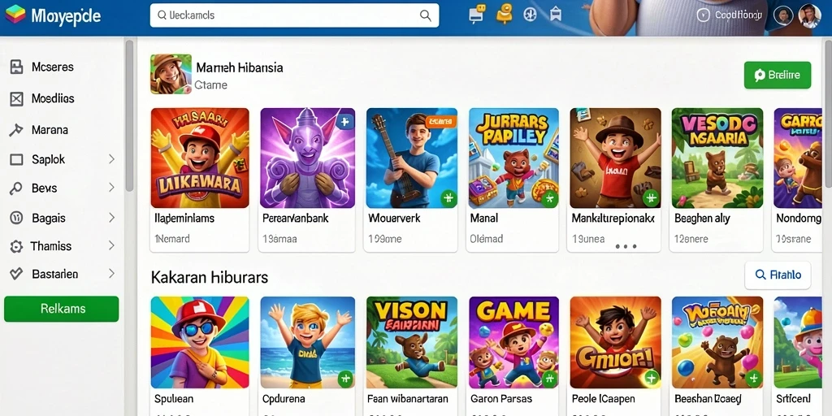
Task: Expand the Saplok sidebar chevron
Action: coord(111,158)
